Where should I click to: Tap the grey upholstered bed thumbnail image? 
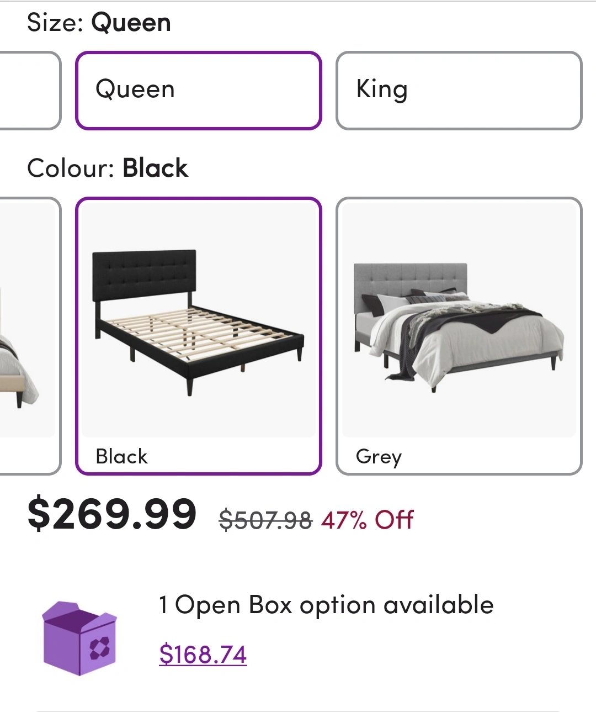(x=459, y=320)
